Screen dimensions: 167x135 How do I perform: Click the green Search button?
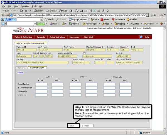41,24
